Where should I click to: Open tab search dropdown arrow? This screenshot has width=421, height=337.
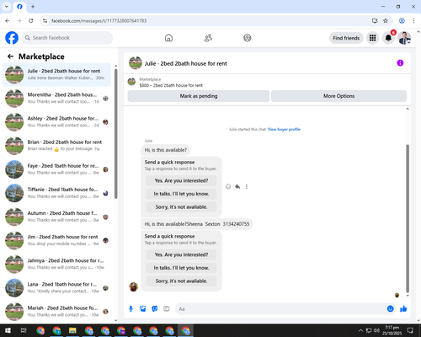pyautogui.click(x=7, y=7)
